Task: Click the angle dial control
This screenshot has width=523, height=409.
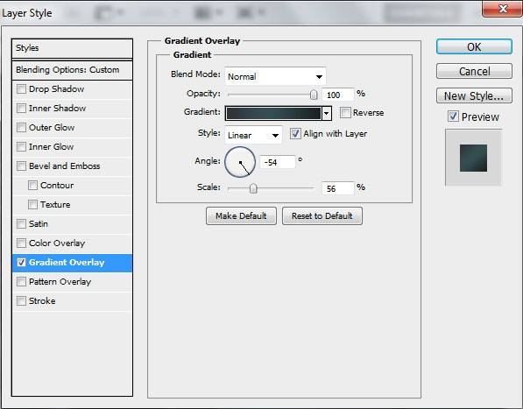Action: 240,162
